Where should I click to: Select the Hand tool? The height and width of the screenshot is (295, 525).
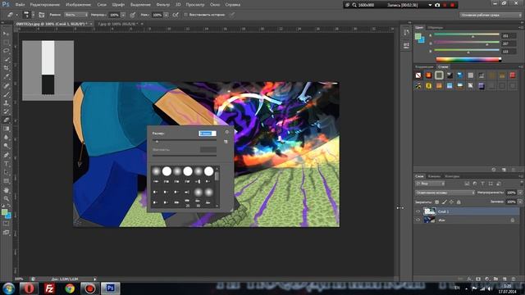6,190
